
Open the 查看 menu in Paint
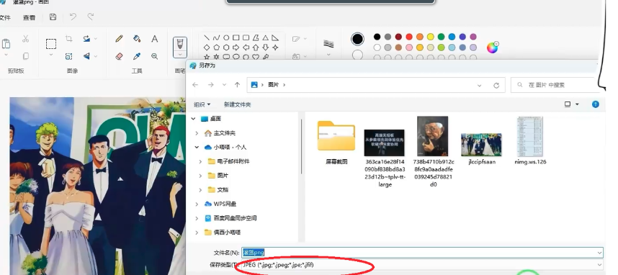pos(29,17)
